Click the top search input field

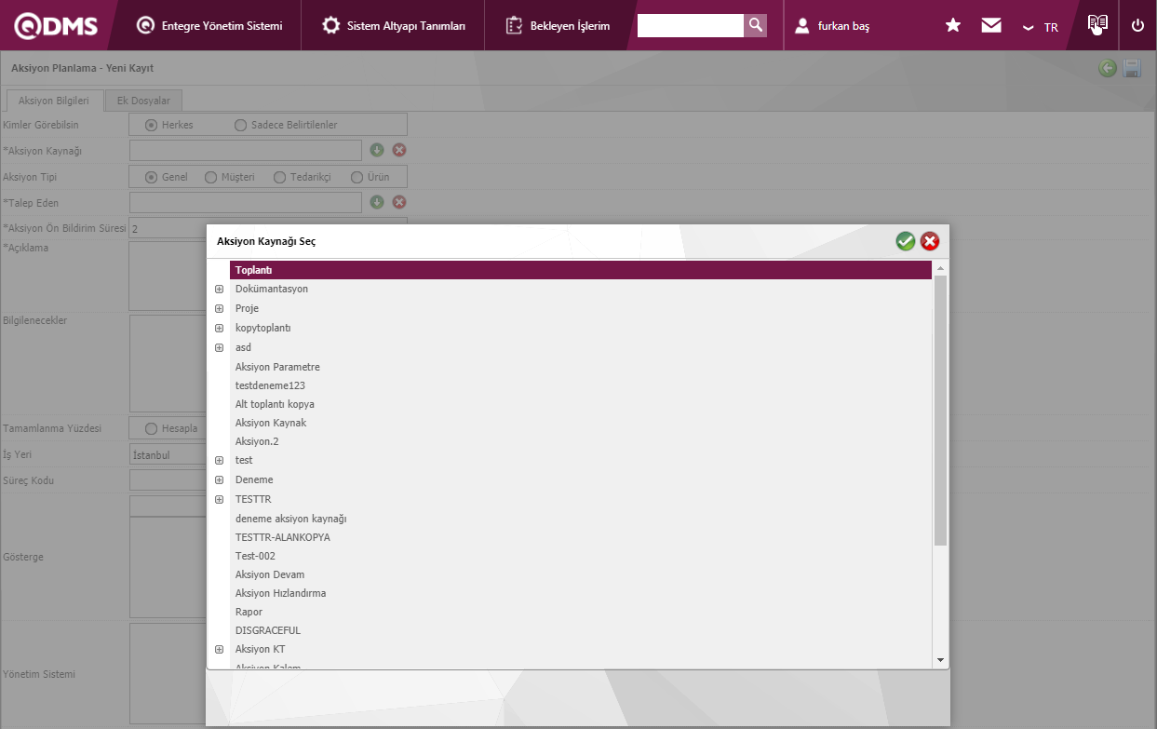[x=691, y=25]
